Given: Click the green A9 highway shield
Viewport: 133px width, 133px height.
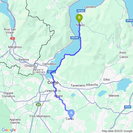Looking at the screenshot, I should point(38,105).
